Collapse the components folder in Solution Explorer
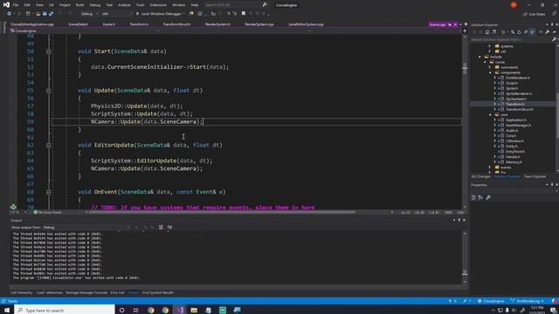 pyautogui.click(x=490, y=72)
